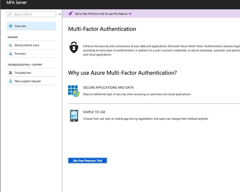Click 'SIMPLE TO USE' text
The width and height of the screenshot is (240, 192).
94,112
